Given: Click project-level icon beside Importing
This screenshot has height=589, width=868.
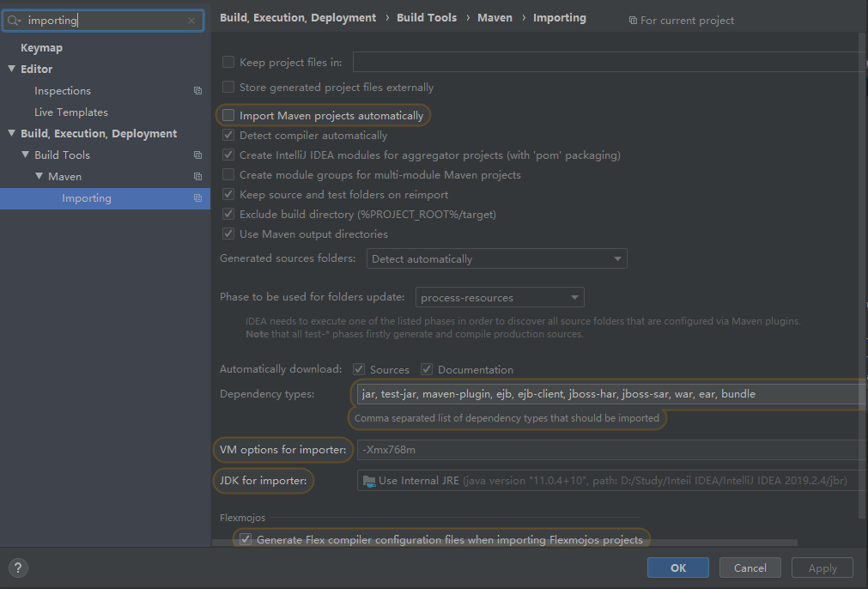Looking at the screenshot, I should point(197,198).
